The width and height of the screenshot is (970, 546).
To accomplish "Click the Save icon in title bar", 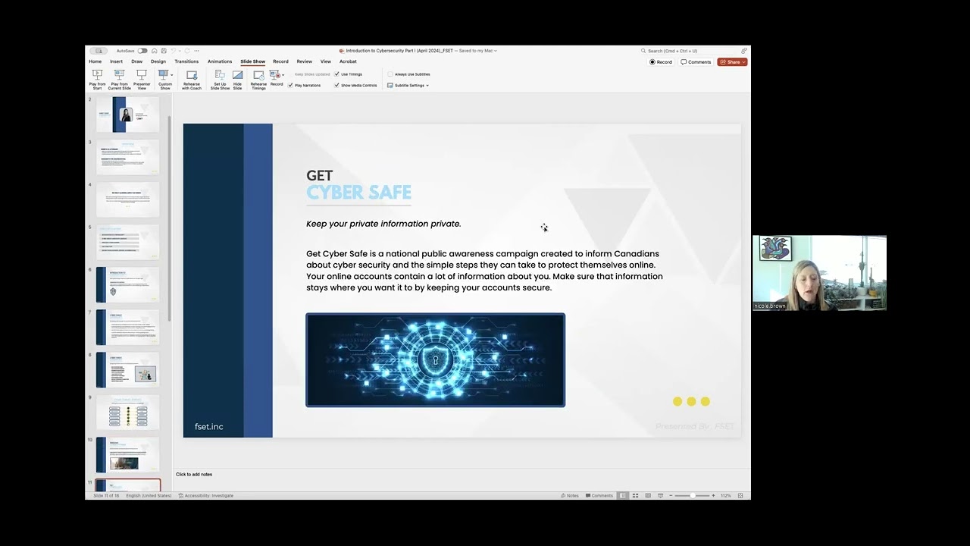I will click(164, 51).
